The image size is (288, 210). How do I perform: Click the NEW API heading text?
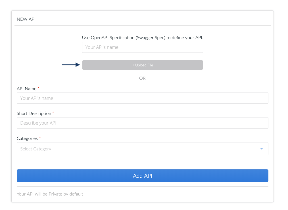[x=26, y=19]
